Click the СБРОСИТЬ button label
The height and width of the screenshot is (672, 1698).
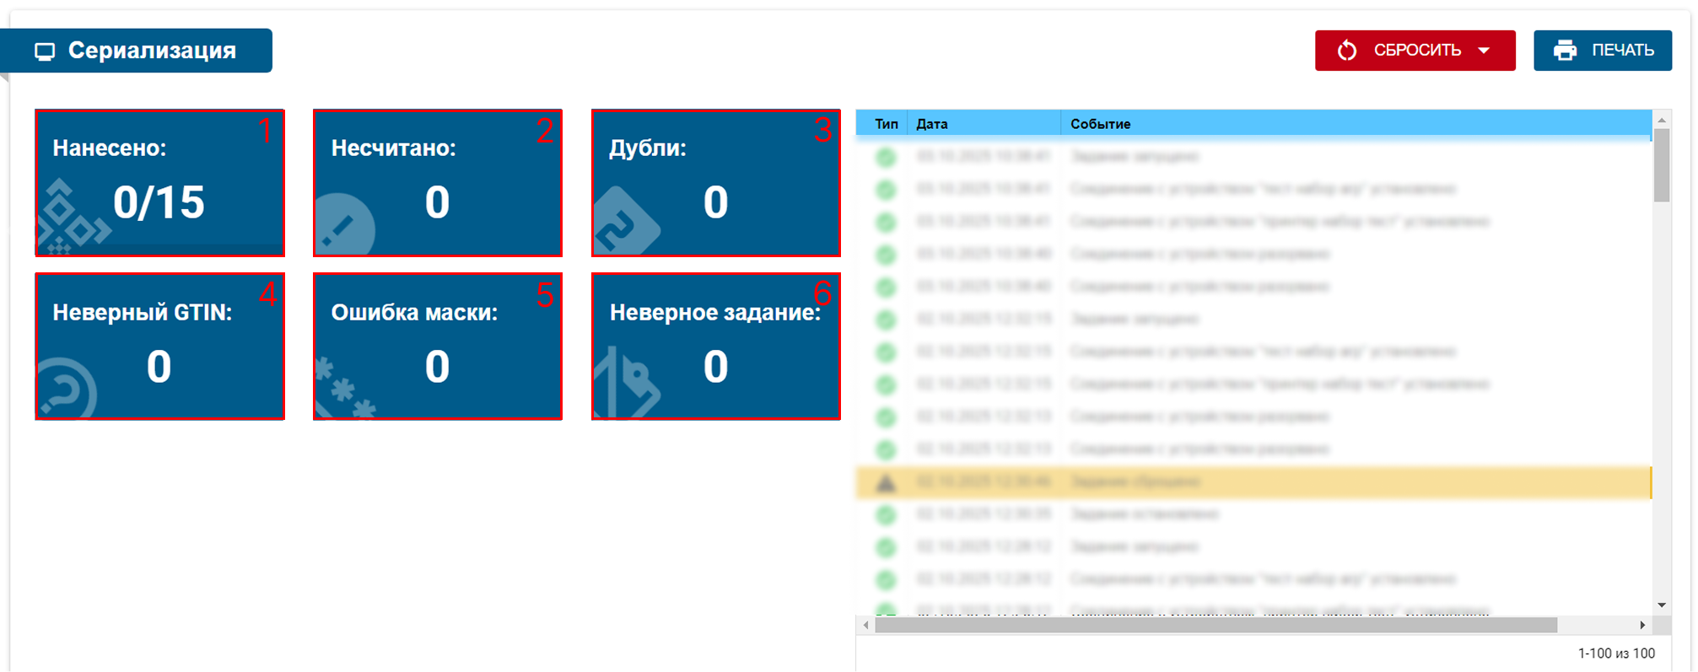(x=1417, y=51)
